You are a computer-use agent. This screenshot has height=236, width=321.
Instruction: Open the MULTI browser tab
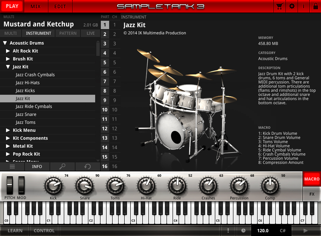[11, 33]
